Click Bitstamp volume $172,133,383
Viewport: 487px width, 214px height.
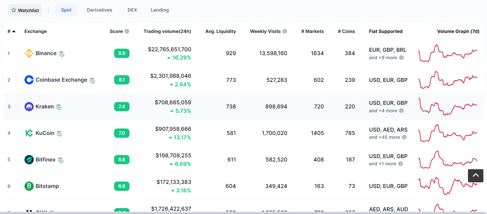click(174, 182)
